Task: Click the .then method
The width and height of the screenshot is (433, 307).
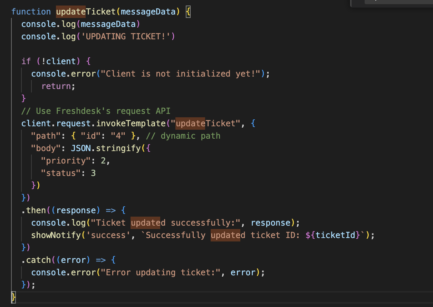Action: 33,210
